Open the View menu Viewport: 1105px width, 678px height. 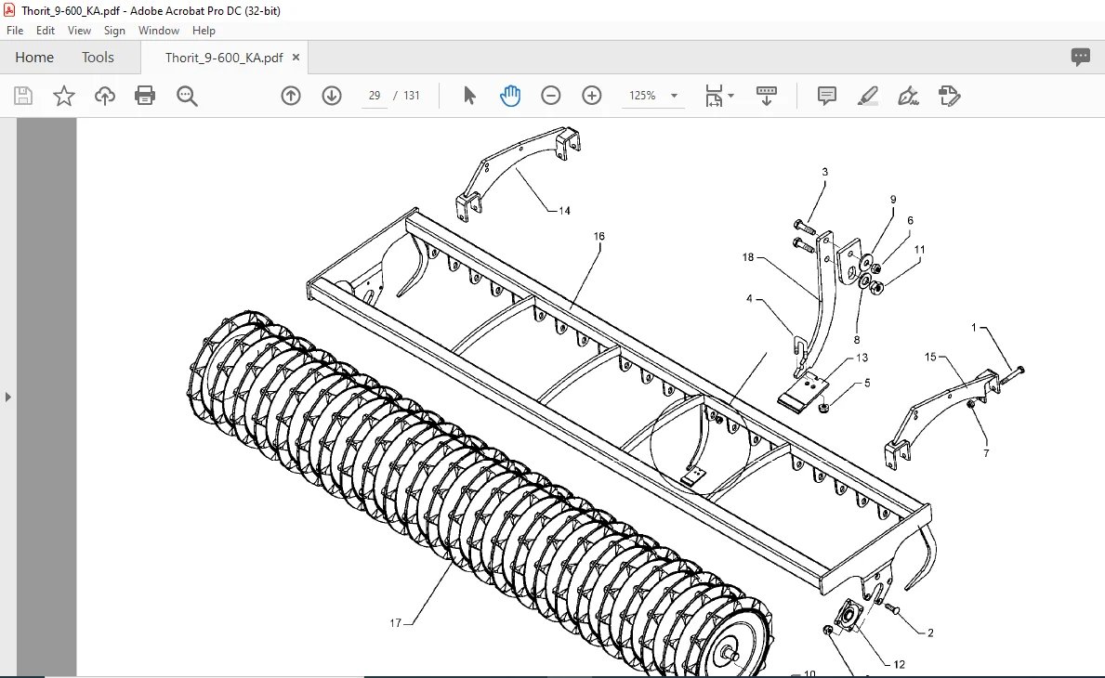[x=79, y=31]
